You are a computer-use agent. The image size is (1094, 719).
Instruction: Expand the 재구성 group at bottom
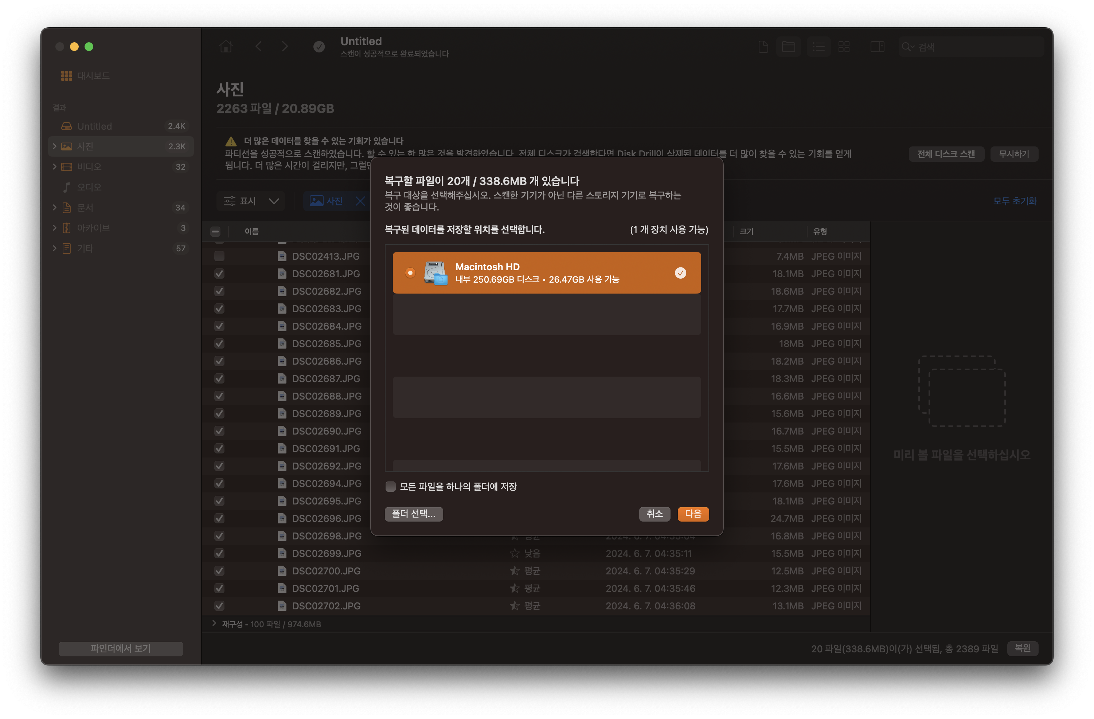(214, 624)
